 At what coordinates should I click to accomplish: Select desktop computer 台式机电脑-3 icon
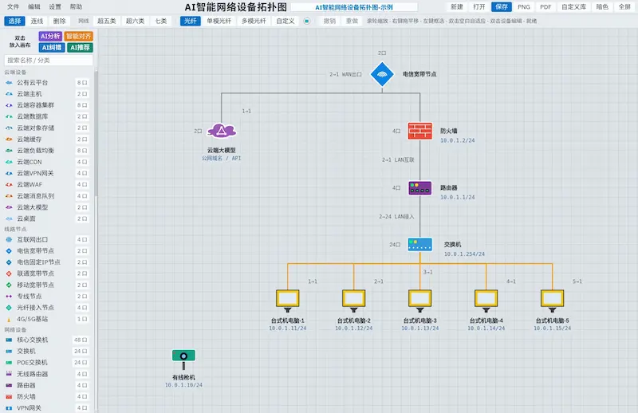[x=420, y=301]
